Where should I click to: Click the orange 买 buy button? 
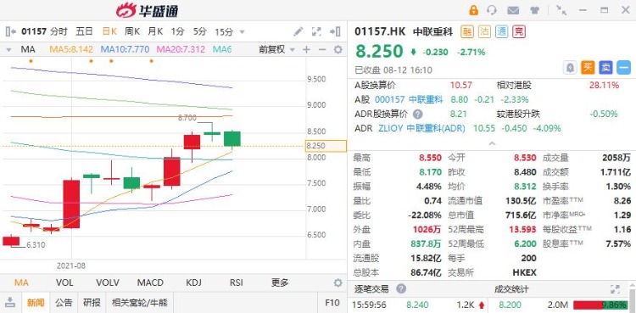(x=588, y=68)
